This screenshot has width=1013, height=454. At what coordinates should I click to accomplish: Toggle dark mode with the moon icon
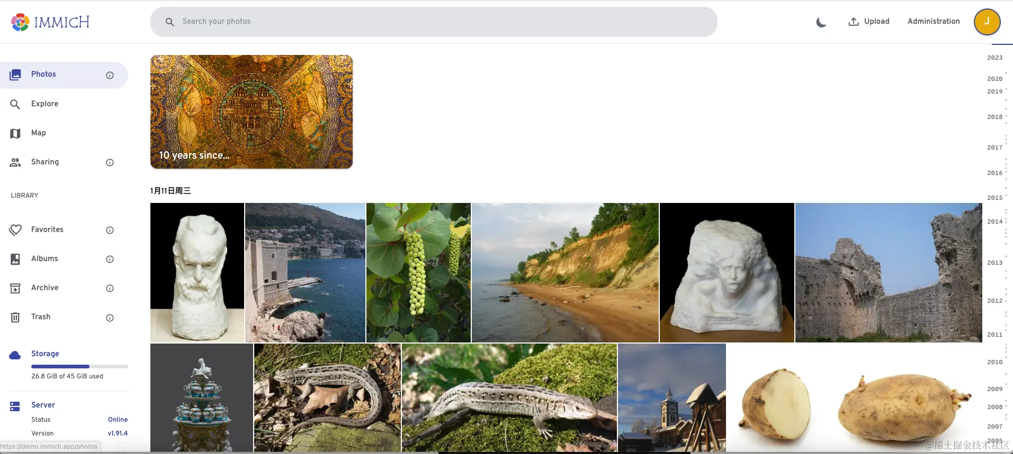point(821,22)
